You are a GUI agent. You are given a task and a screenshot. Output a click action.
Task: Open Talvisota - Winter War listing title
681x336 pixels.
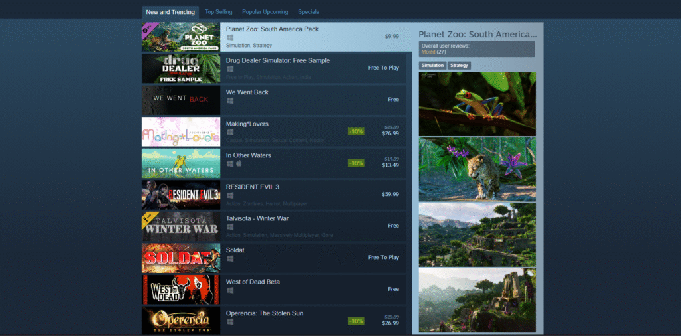tap(257, 218)
